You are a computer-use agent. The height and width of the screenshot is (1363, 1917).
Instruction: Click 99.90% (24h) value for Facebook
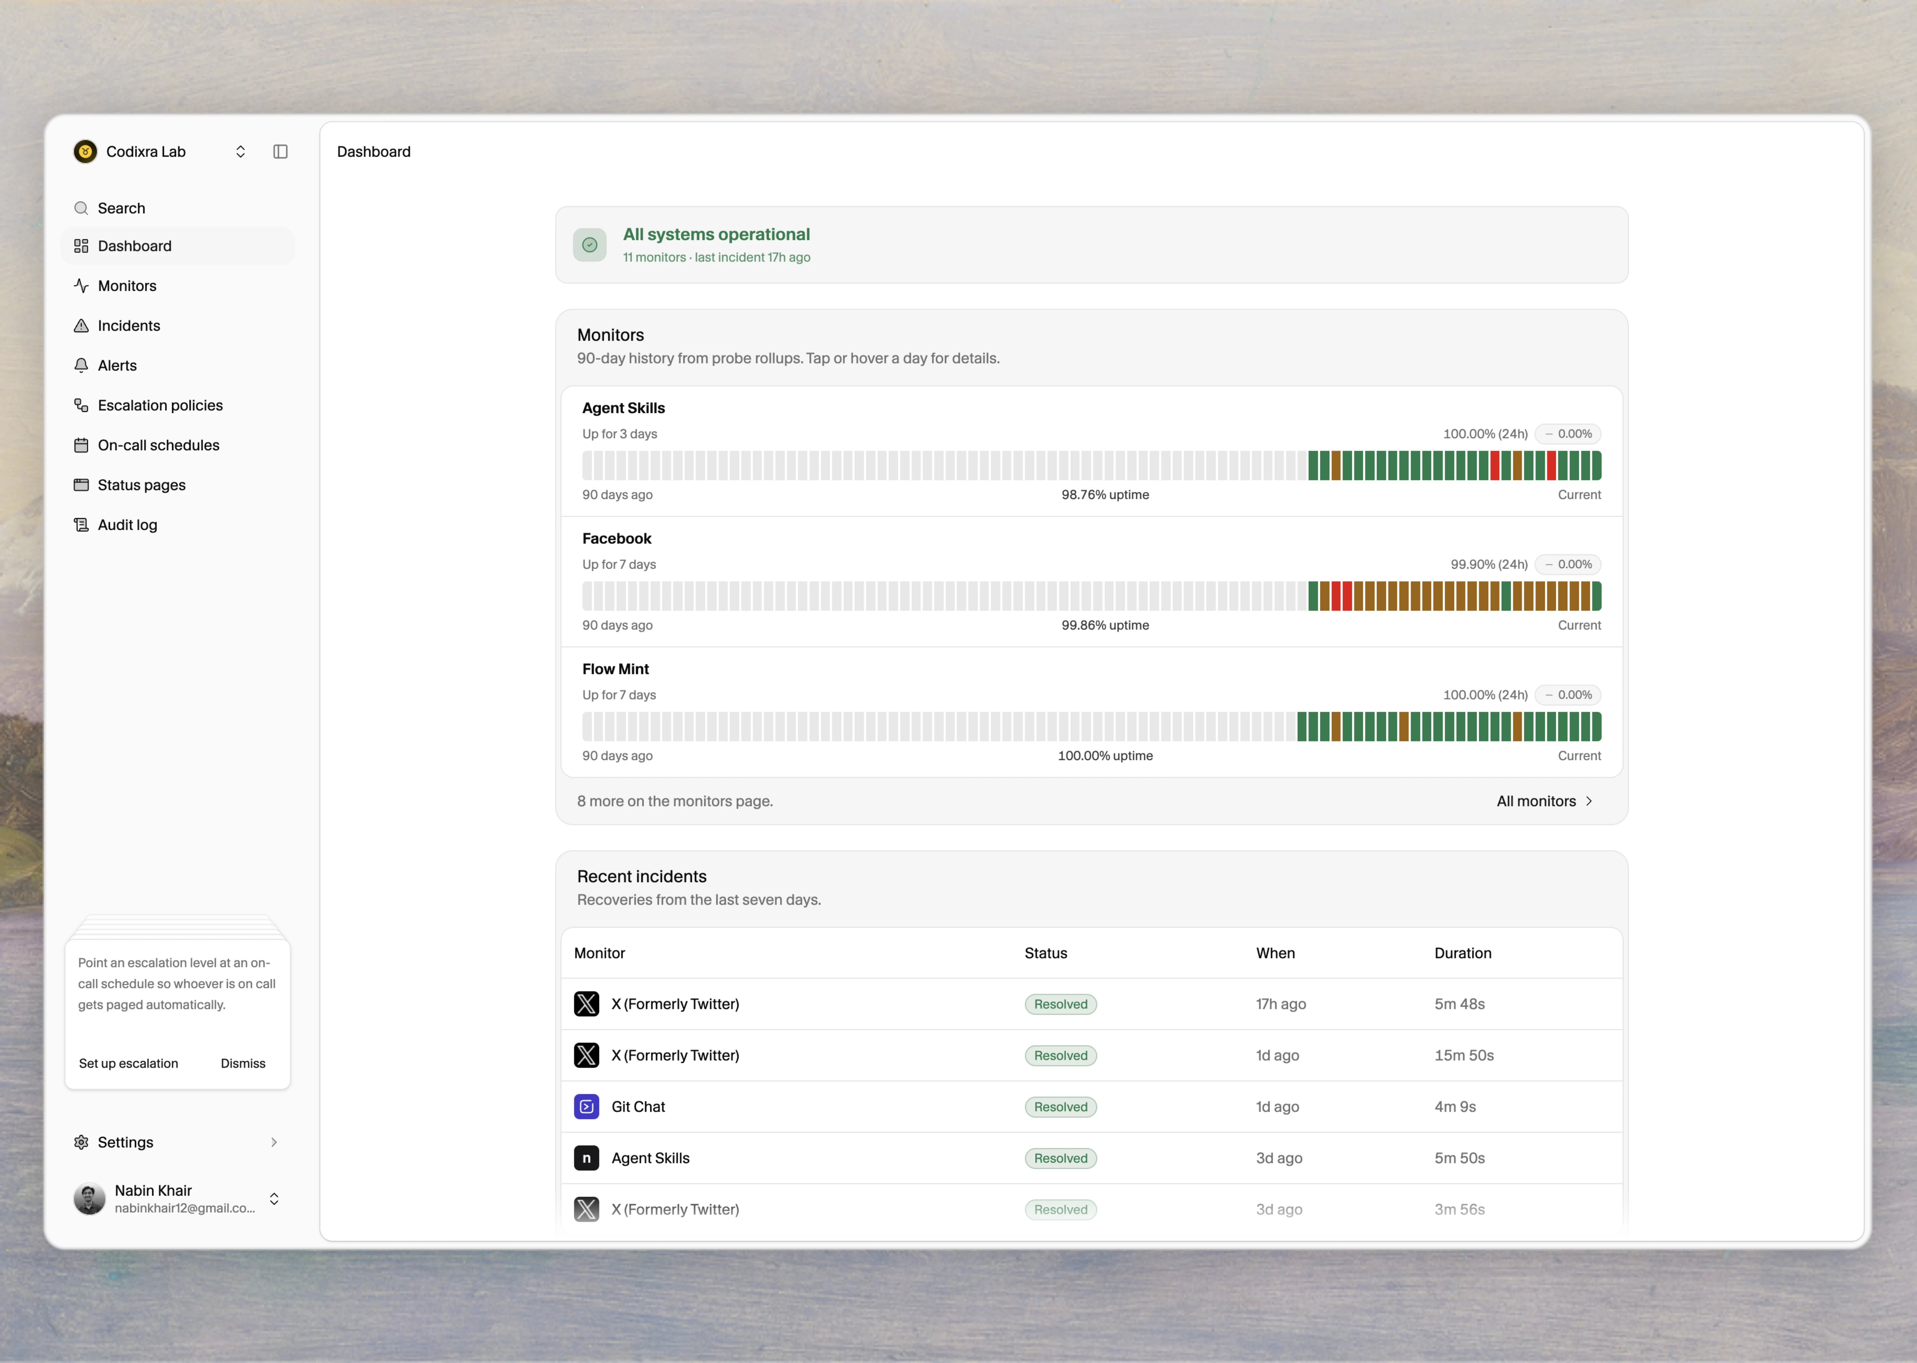tap(1489, 565)
